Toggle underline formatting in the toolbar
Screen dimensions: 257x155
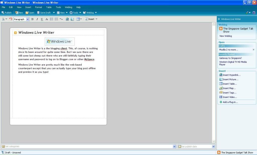[x=42, y=19]
